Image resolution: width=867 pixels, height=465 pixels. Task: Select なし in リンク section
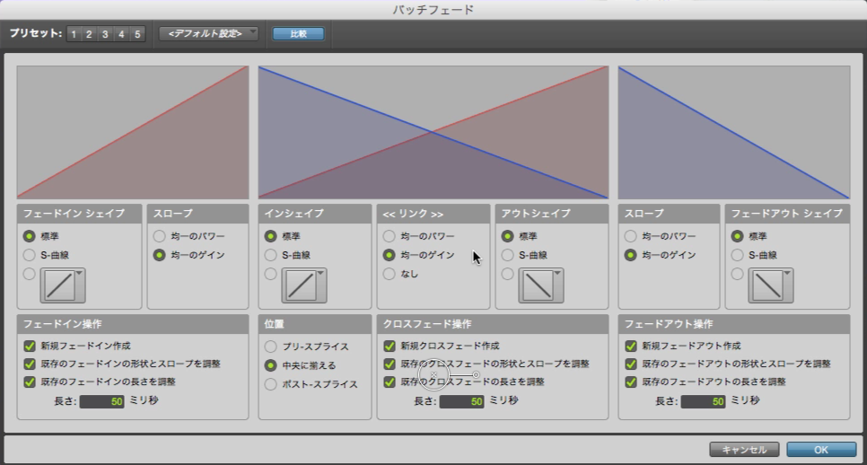390,274
